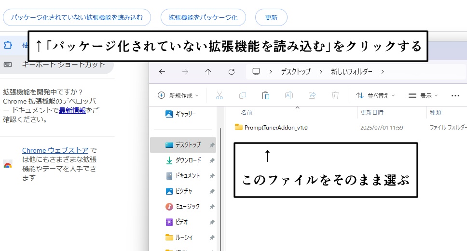Open ミュージック in the navigation pane
The height and width of the screenshot is (251, 467).
(183, 207)
